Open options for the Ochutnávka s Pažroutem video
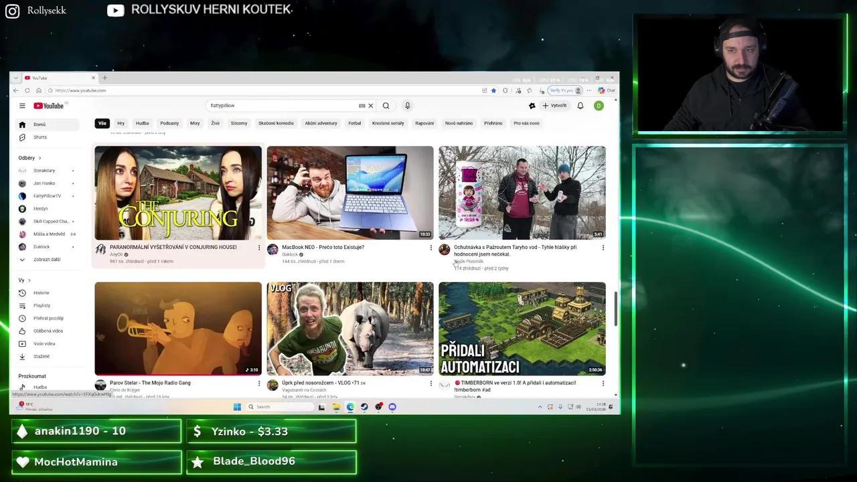 coord(603,248)
